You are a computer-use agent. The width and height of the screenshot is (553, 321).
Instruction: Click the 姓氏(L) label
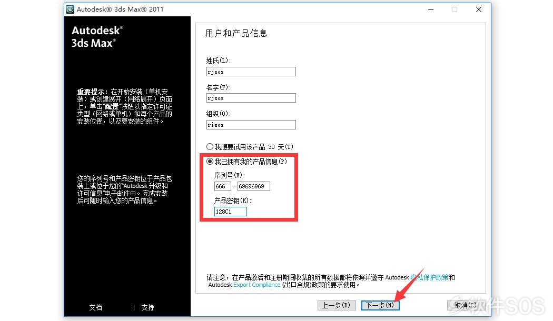click(219, 61)
